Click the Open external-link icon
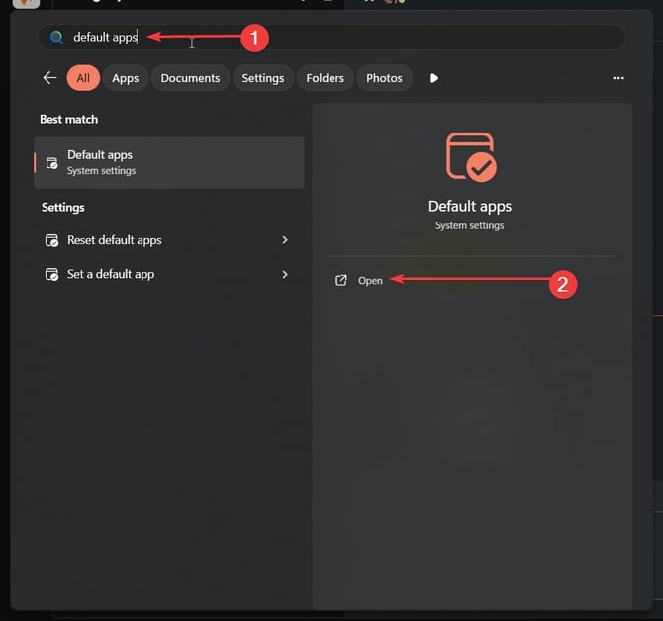Screen dimensions: 663x621 click(340, 280)
